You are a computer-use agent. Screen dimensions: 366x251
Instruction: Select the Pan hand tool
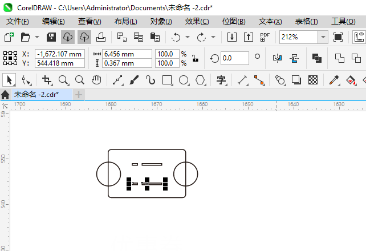pyautogui.click(x=96, y=80)
